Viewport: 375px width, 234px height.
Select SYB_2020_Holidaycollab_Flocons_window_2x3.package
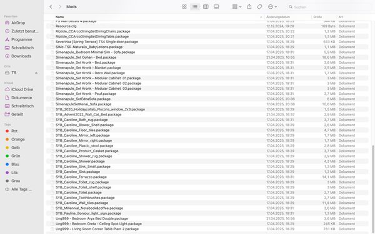click(x=207, y=109)
